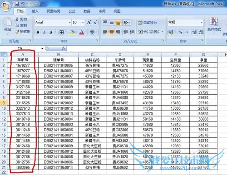Decrease font size with the shrink font icon
227x175 pixels.
point(95,22)
